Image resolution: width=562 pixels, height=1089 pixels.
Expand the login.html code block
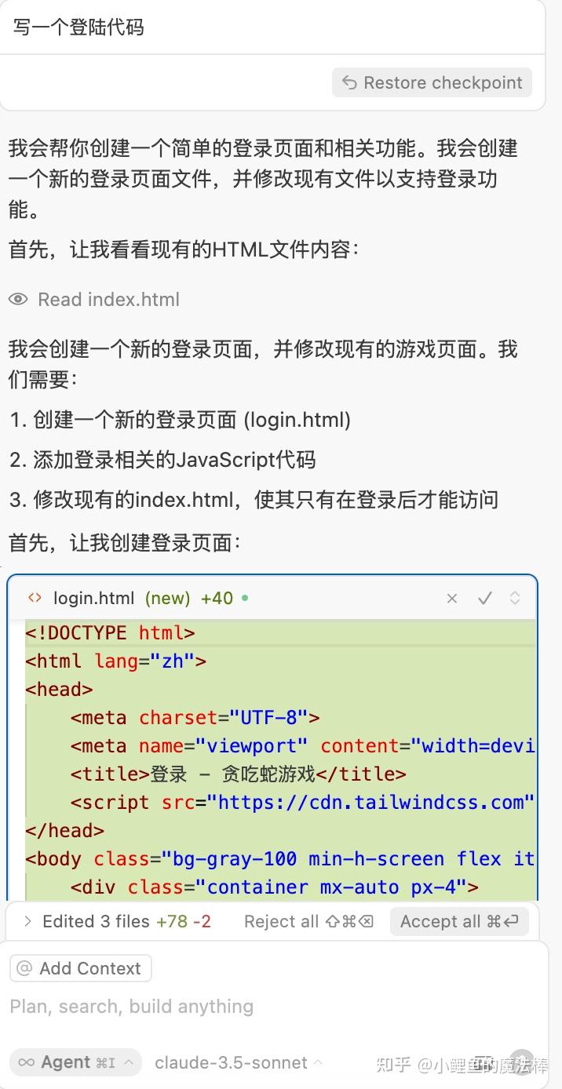[x=515, y=599]
